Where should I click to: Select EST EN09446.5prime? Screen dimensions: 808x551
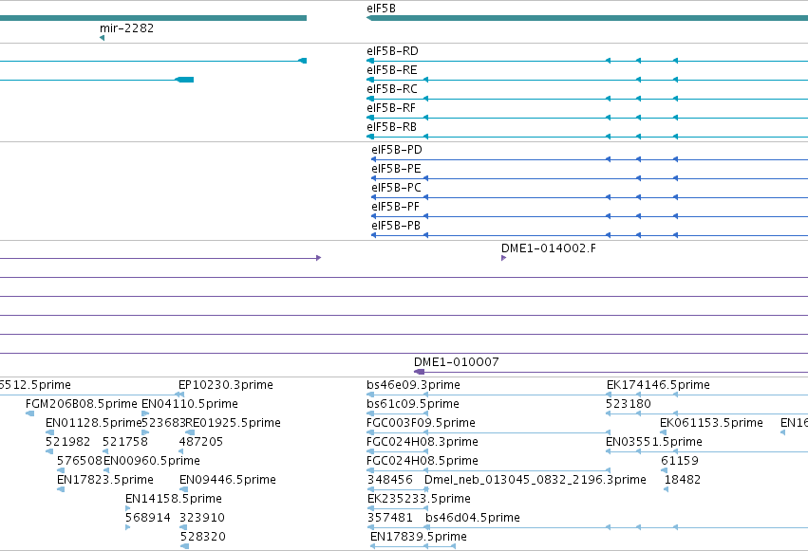(228, 480)
